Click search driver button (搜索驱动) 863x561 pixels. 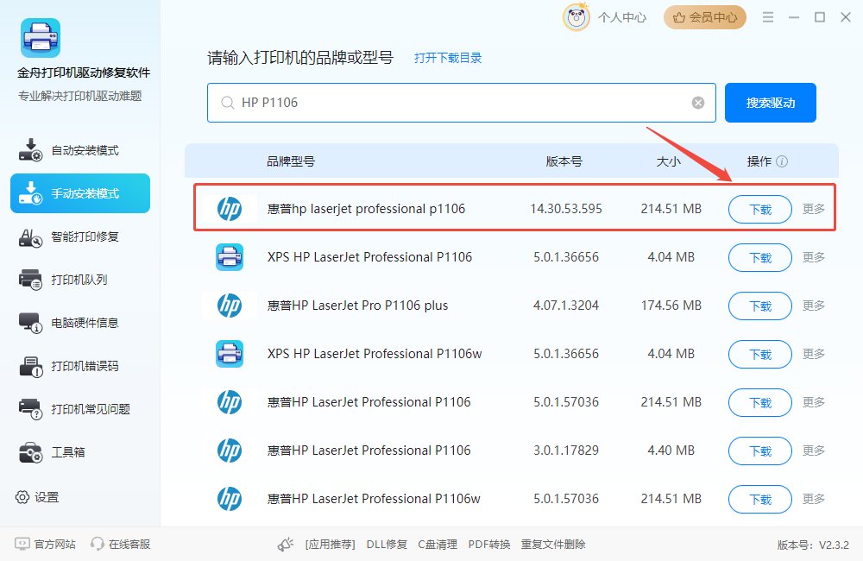tap(770, 103)
